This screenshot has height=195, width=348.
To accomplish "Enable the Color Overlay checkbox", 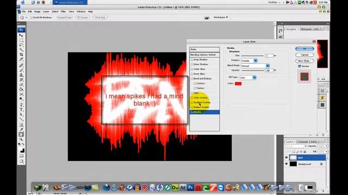I will click(192, 97).
